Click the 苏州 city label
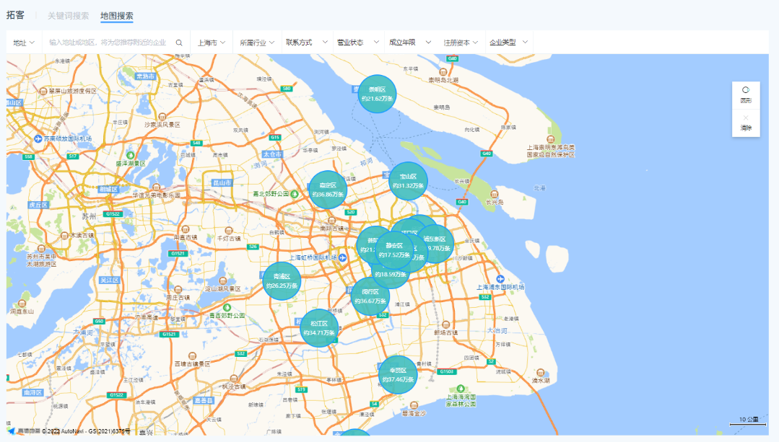 point(89,216)
